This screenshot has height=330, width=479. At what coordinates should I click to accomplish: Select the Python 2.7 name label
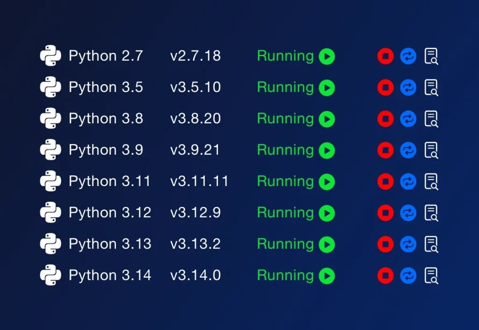pos(106,57)
